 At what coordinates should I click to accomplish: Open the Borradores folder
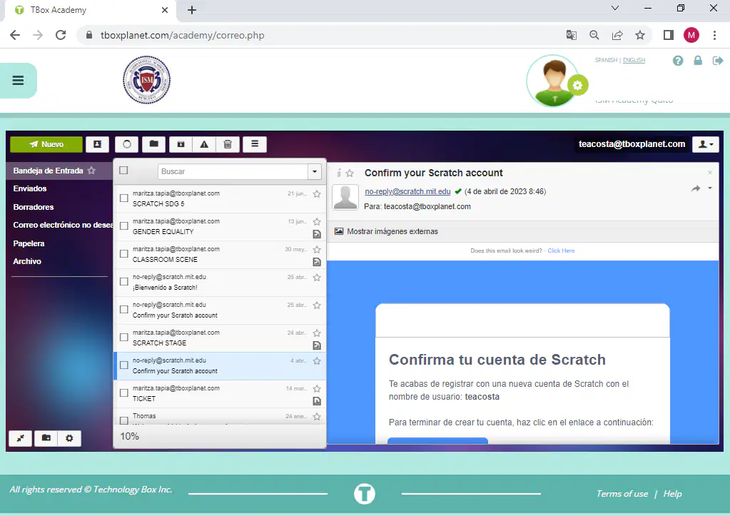coord(34,207)
